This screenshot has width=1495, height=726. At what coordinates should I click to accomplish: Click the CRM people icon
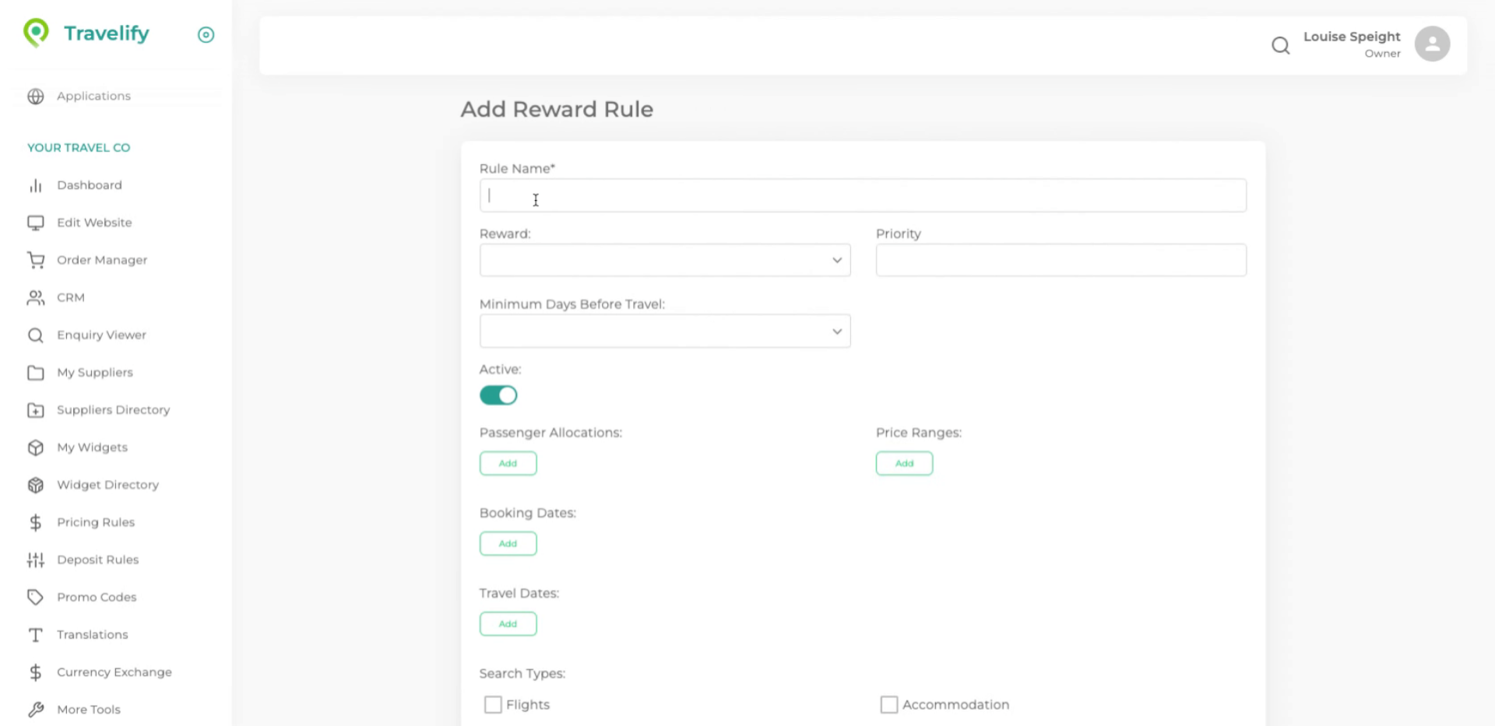pos(36,297)
